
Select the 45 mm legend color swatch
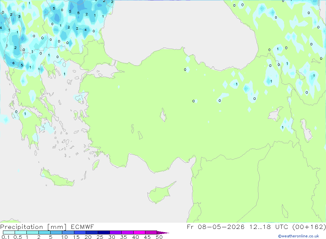(x=151, y=232)
